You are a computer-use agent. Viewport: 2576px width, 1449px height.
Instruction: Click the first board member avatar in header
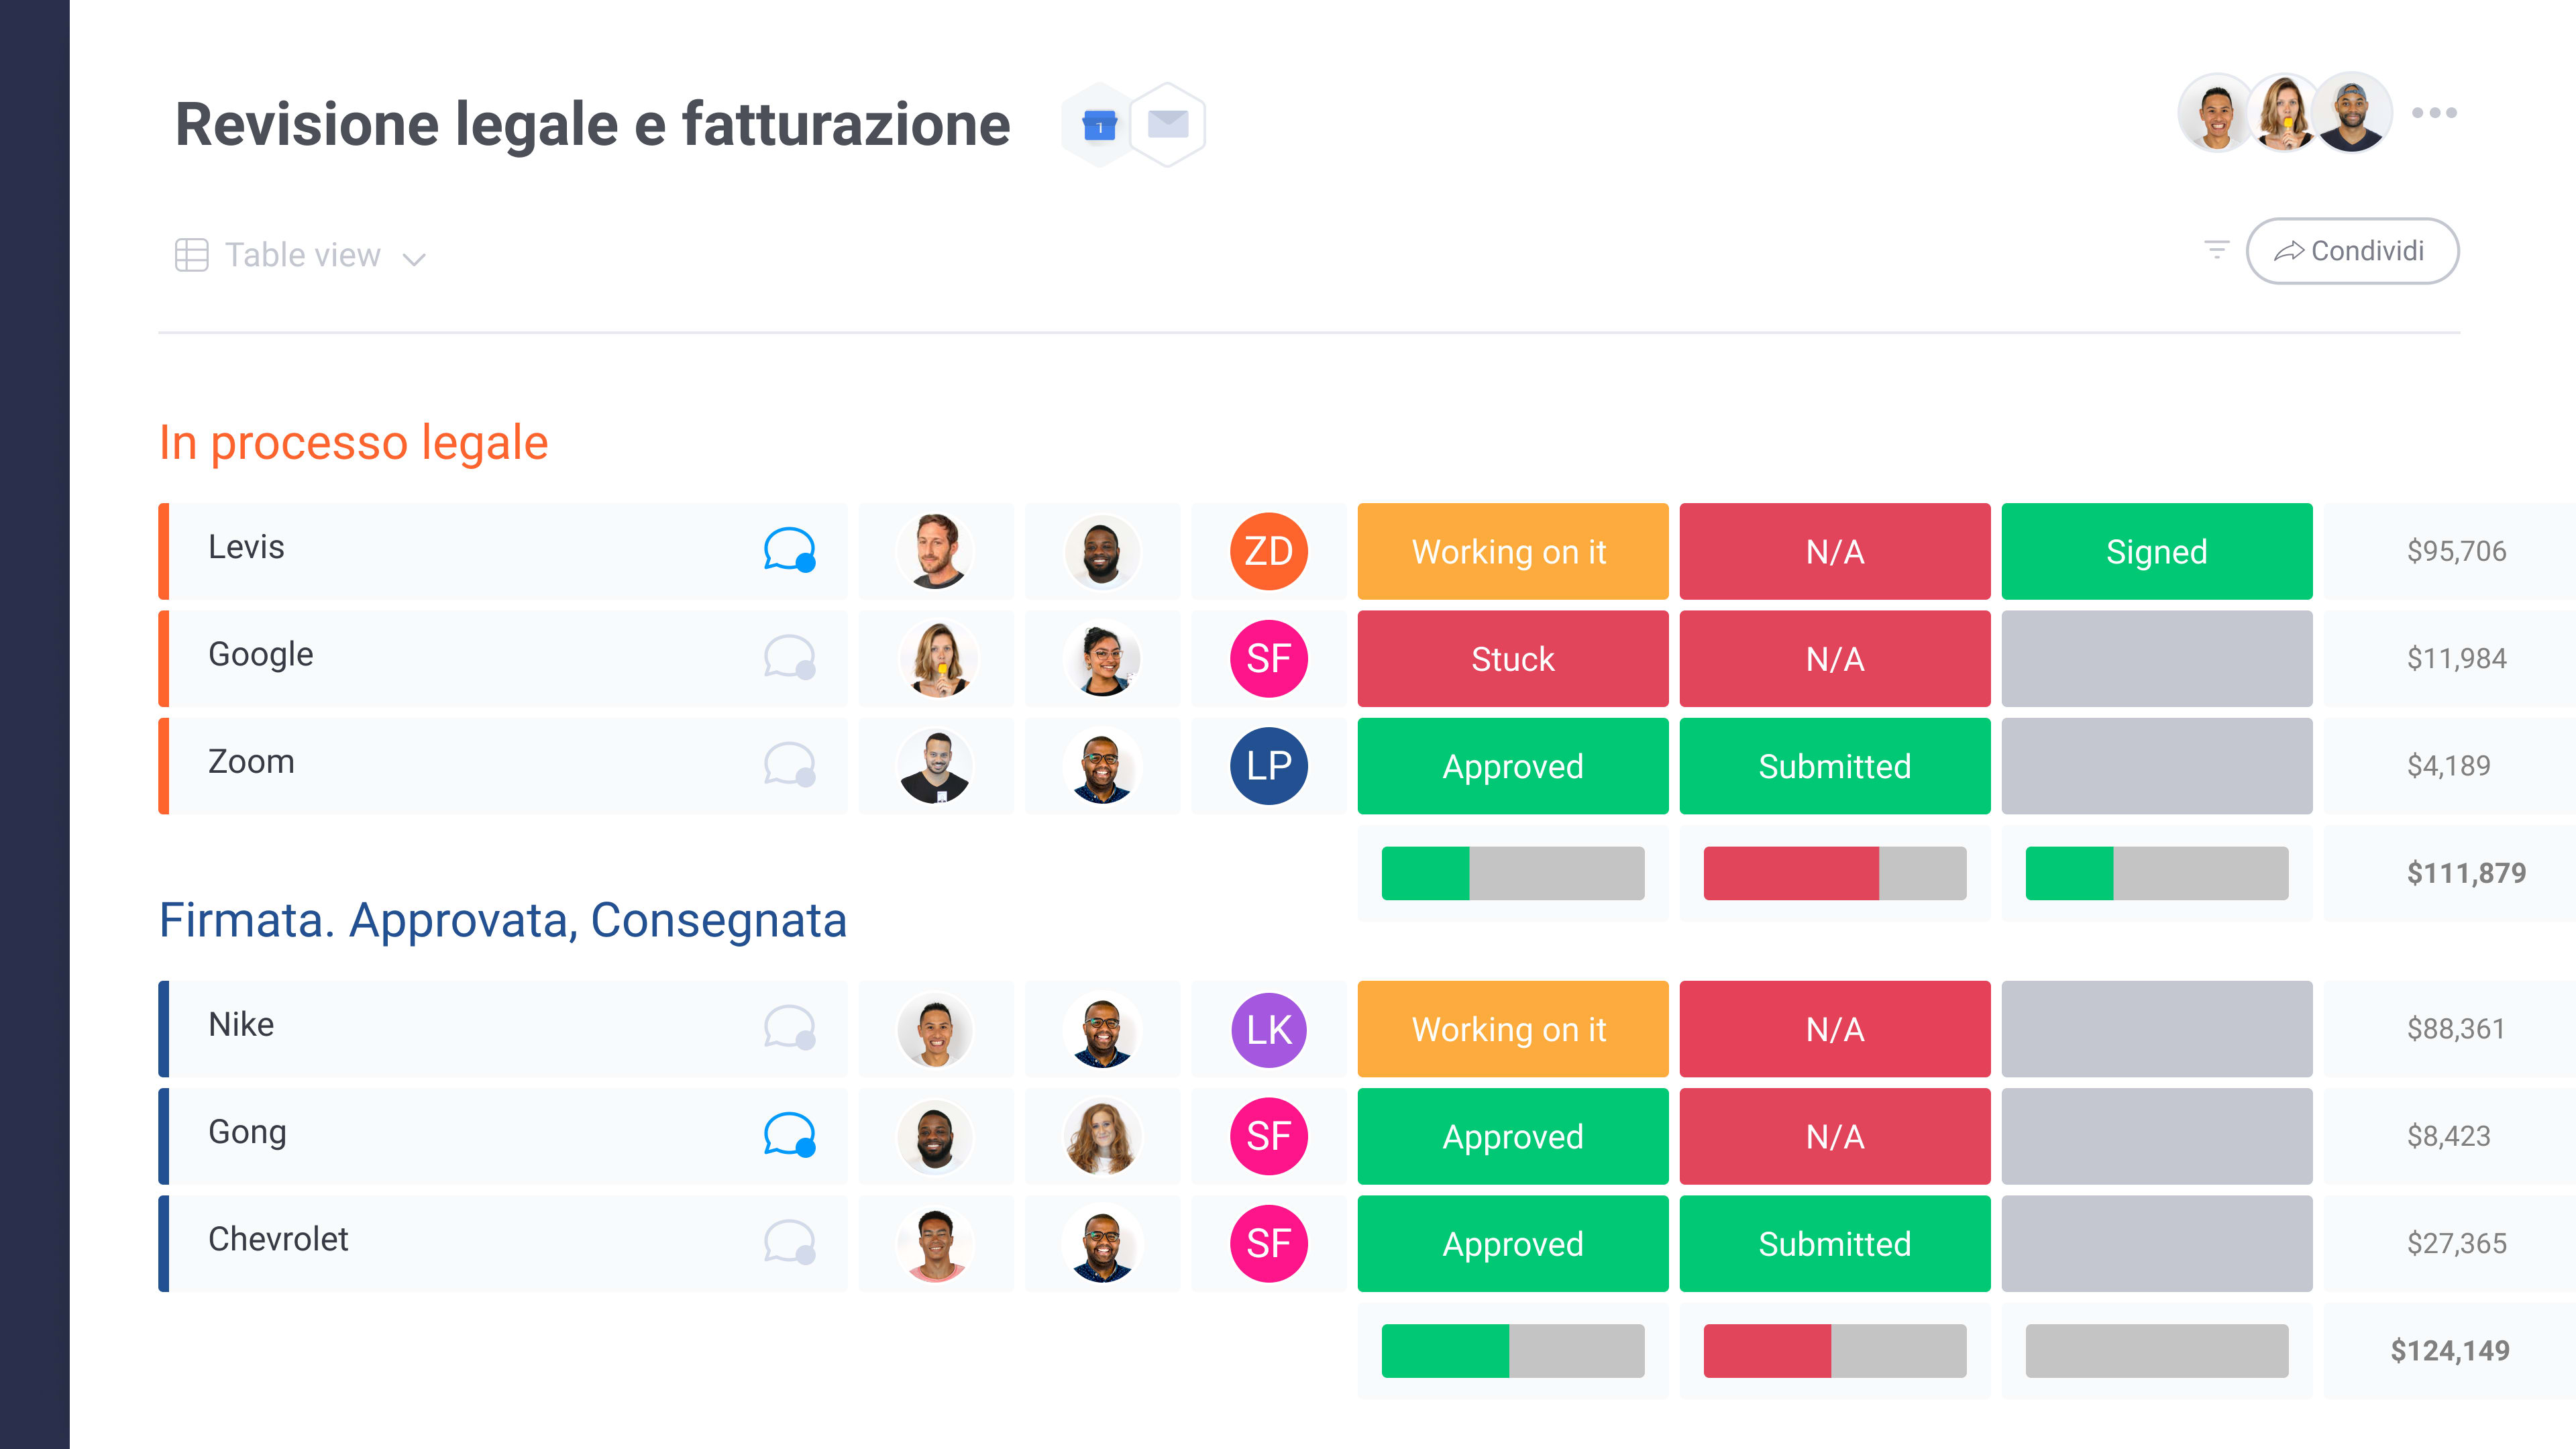point(2217,112)
